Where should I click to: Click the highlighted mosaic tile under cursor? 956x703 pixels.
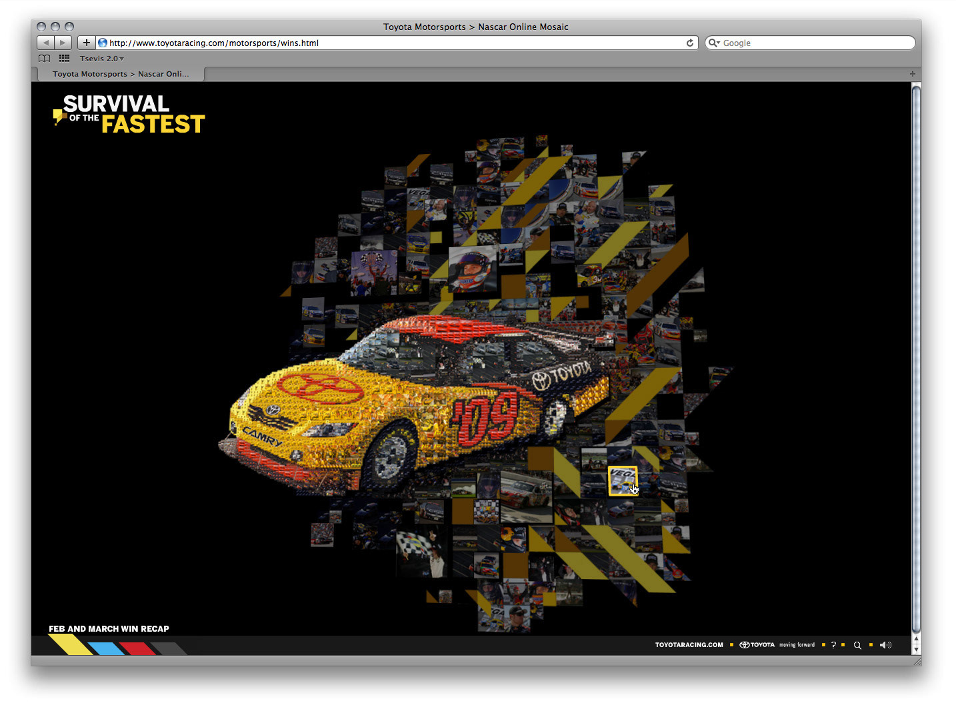click(623, 481)
